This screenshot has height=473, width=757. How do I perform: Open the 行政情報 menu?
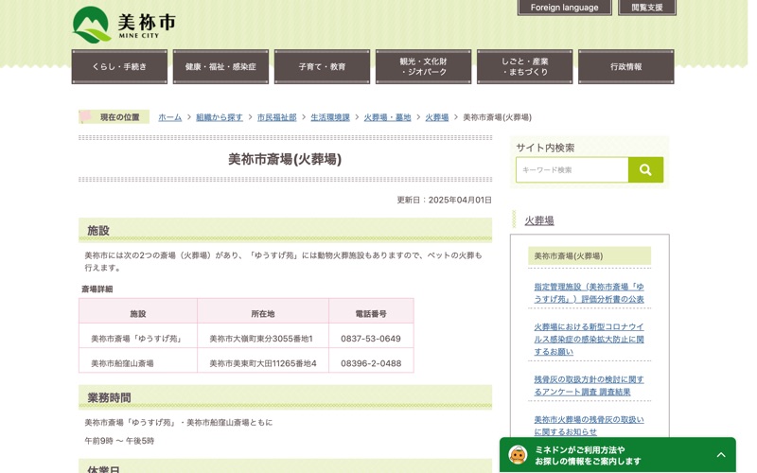click(x=626, y=66)
